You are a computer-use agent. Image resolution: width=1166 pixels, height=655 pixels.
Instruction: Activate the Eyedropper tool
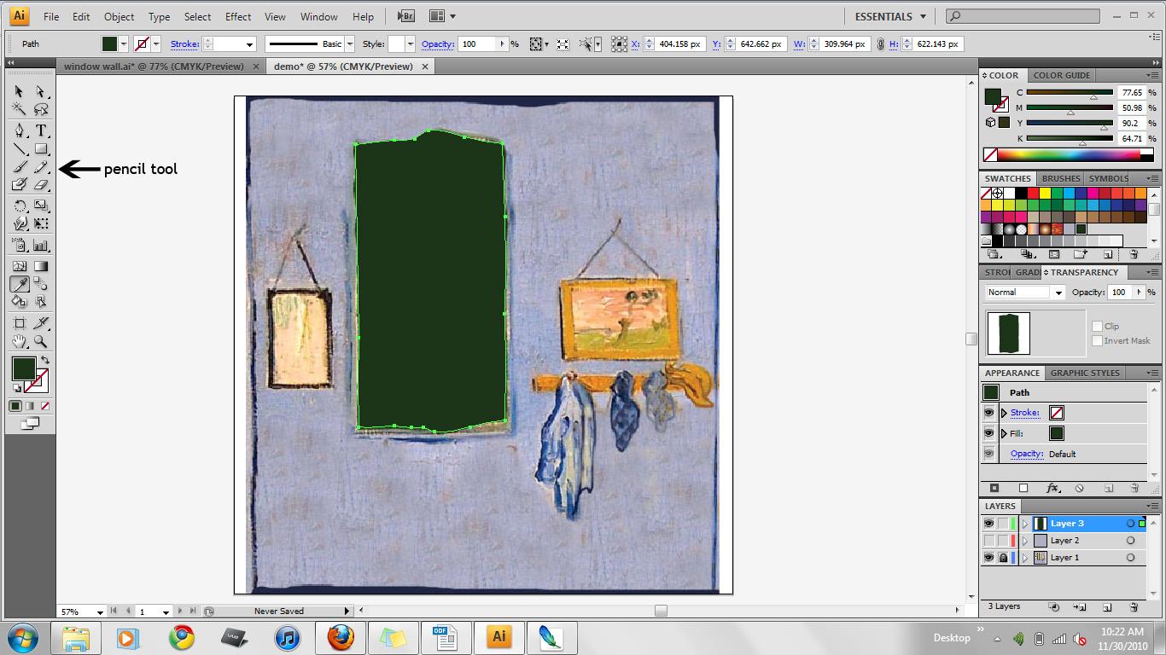click(20, 284)
